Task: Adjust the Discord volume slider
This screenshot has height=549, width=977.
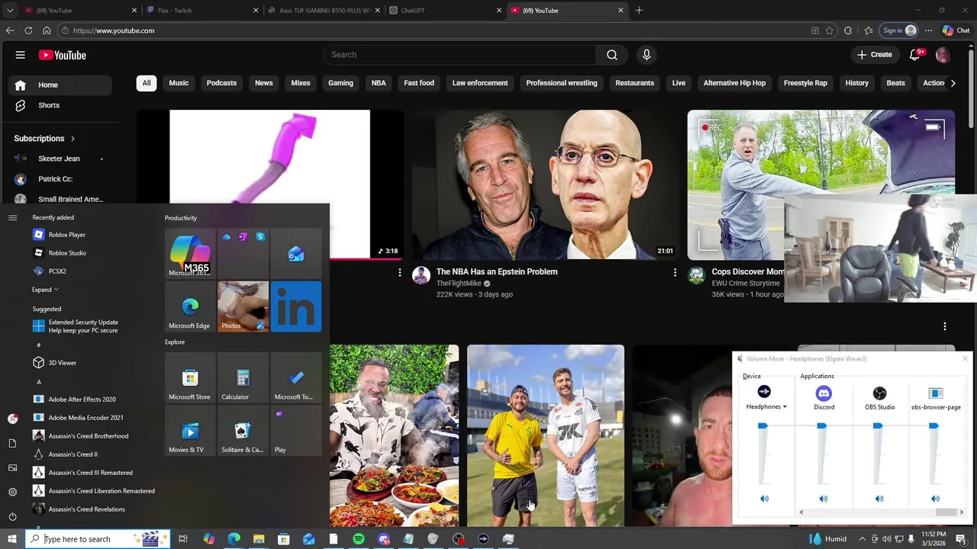Action: click(822, 426)
